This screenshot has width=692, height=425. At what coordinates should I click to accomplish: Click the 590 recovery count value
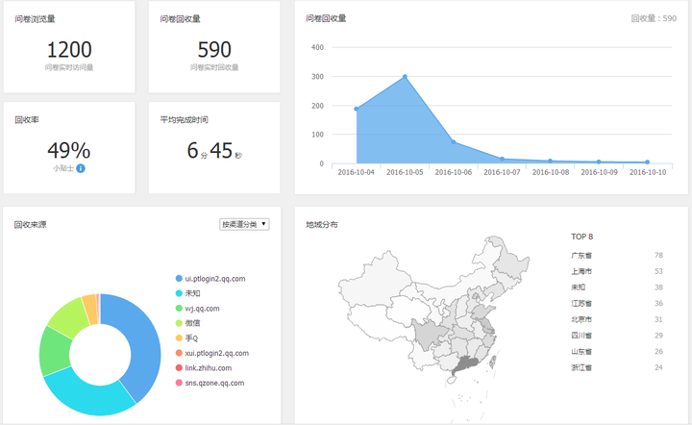214,49
